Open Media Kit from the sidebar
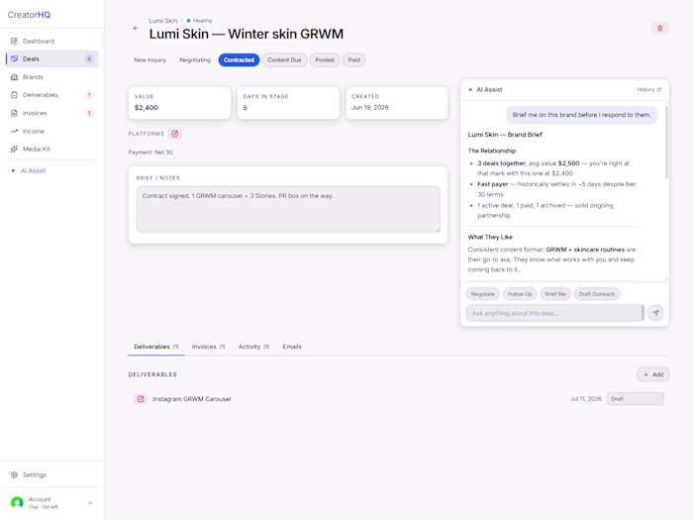This screenshot has height=520, width=693. click(52, 149)
